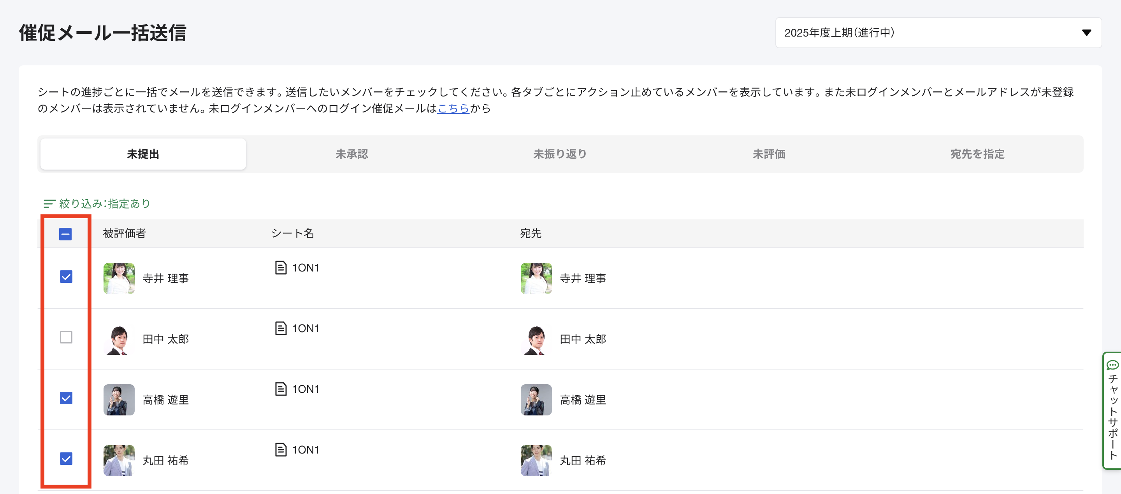Click the こちら login reminder link
Screen dimensions: 1121x494
click(x=453, y=108)
